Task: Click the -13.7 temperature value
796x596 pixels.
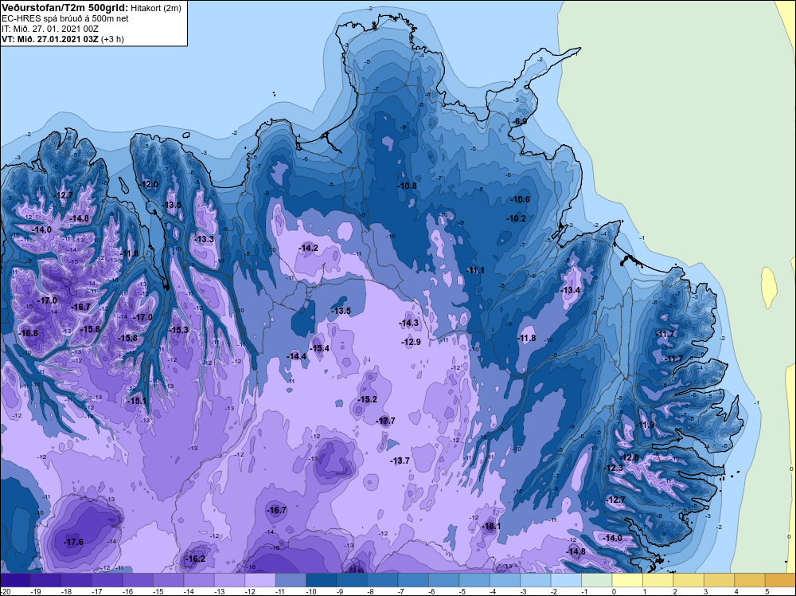Action: pos(400,461)
